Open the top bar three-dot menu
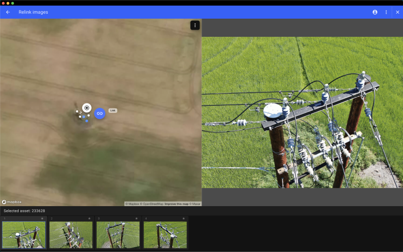The width and height of the screenshot is (403, 252). point(386,12)
